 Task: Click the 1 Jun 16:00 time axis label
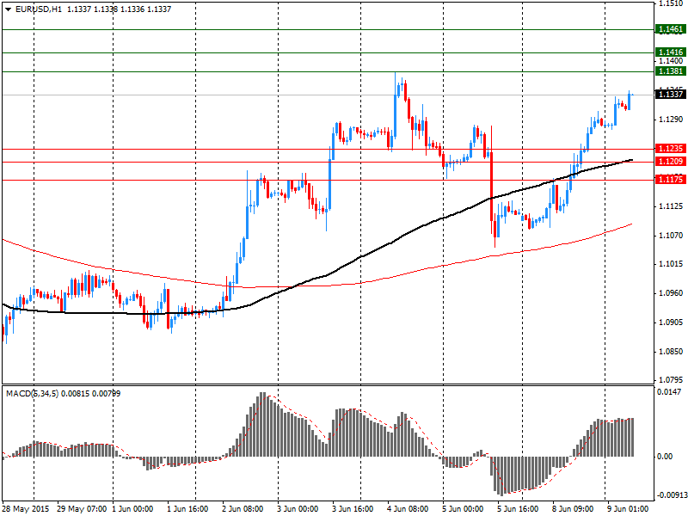(x=187, y=509)
